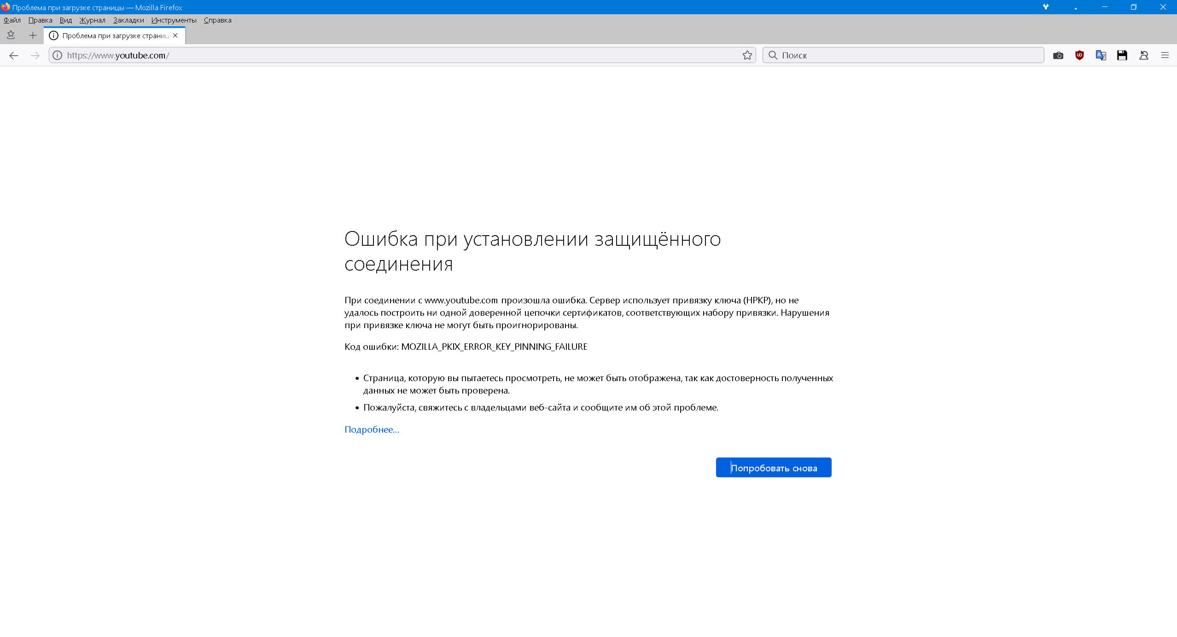
Task: Open a new tab with plus icon
Action: [33, 35]
